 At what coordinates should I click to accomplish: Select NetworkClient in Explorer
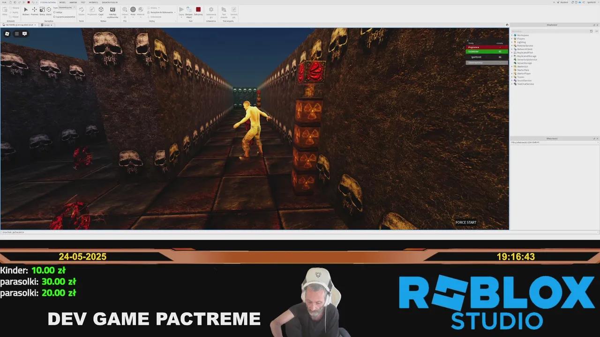point(525,49)
